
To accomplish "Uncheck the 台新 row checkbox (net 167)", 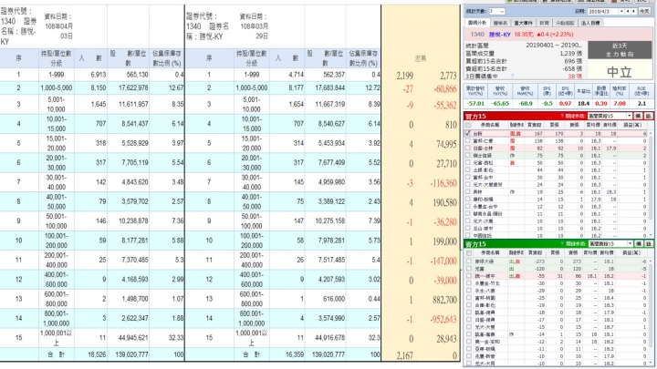I will tap(468, 133).
